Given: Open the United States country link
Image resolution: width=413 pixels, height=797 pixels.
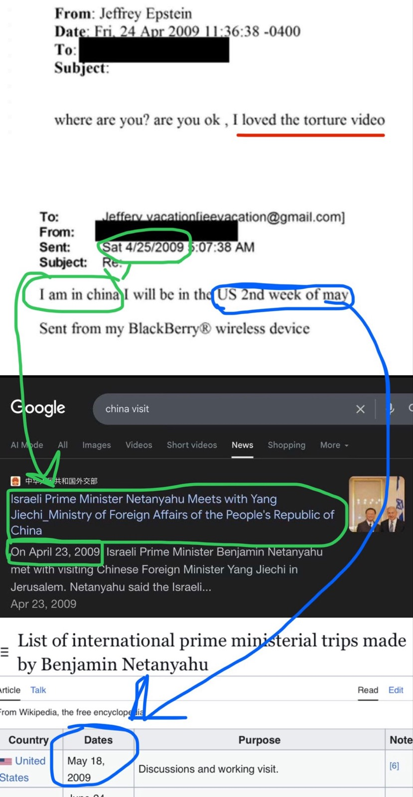Looking at the screenshot, I should (22, 769).
